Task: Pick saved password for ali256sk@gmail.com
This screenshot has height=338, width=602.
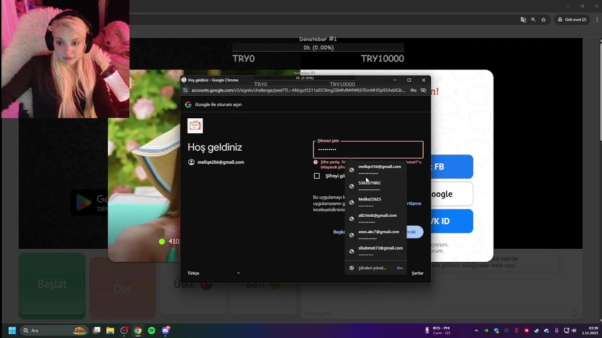Action: [376, 218]
